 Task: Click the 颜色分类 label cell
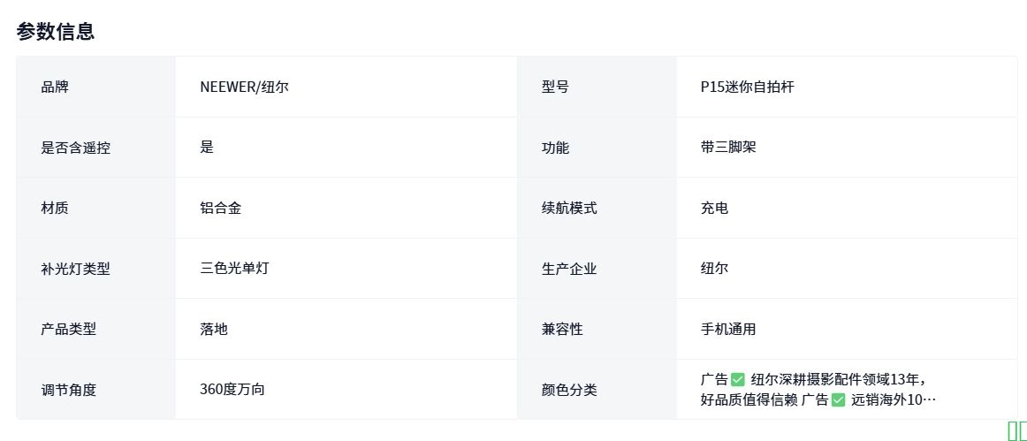[x=569, y=389]
